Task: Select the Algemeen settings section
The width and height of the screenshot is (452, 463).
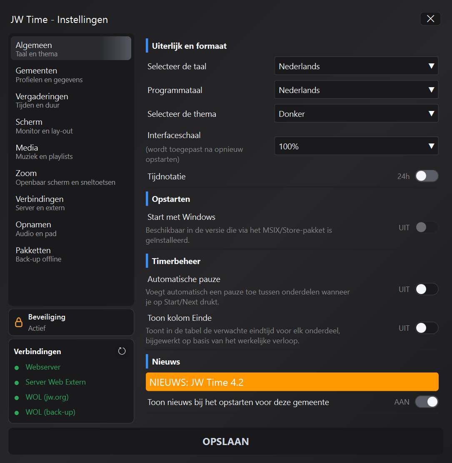Action: click(x=71, y=48)
